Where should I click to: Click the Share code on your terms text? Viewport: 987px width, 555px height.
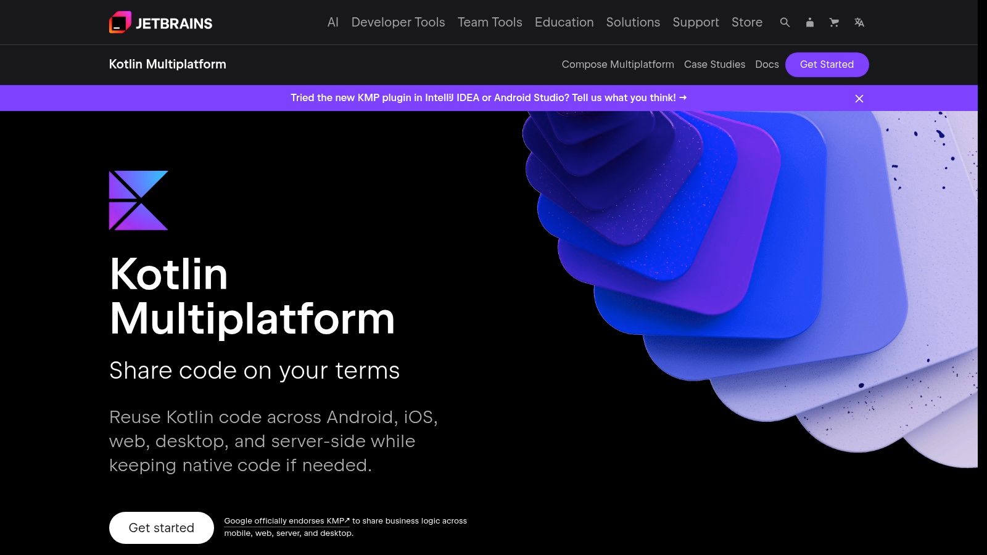254,371
